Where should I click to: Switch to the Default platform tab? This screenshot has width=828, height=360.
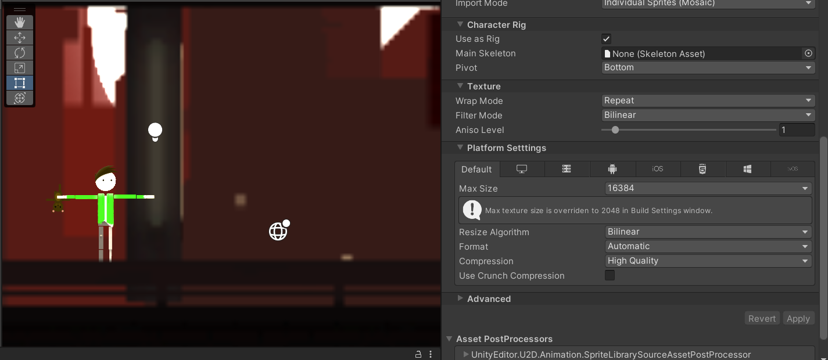[476, 169]
